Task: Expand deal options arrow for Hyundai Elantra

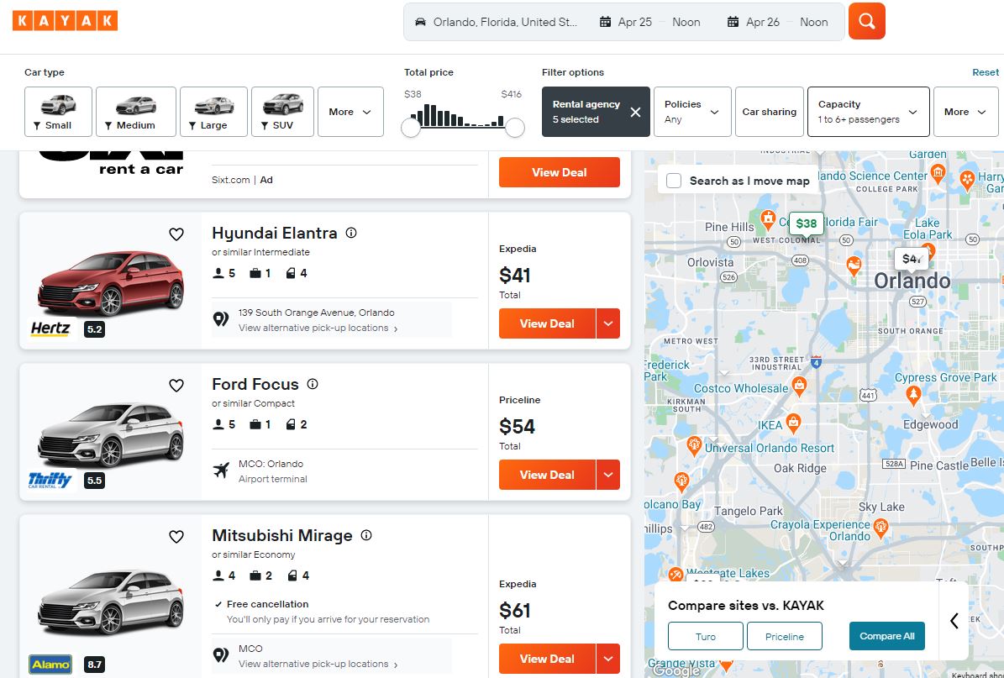Action: pos(608,323)
